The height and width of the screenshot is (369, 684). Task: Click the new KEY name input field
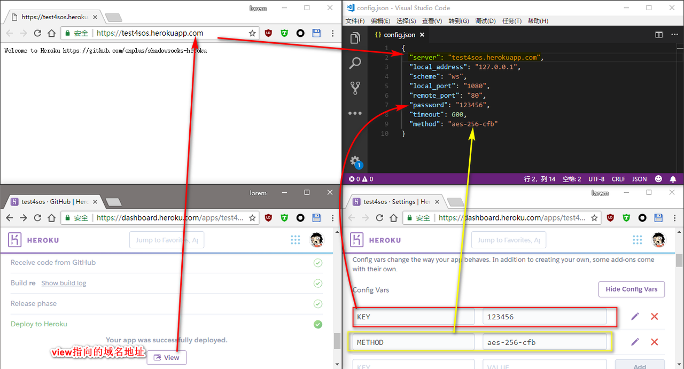pos(413,365)
